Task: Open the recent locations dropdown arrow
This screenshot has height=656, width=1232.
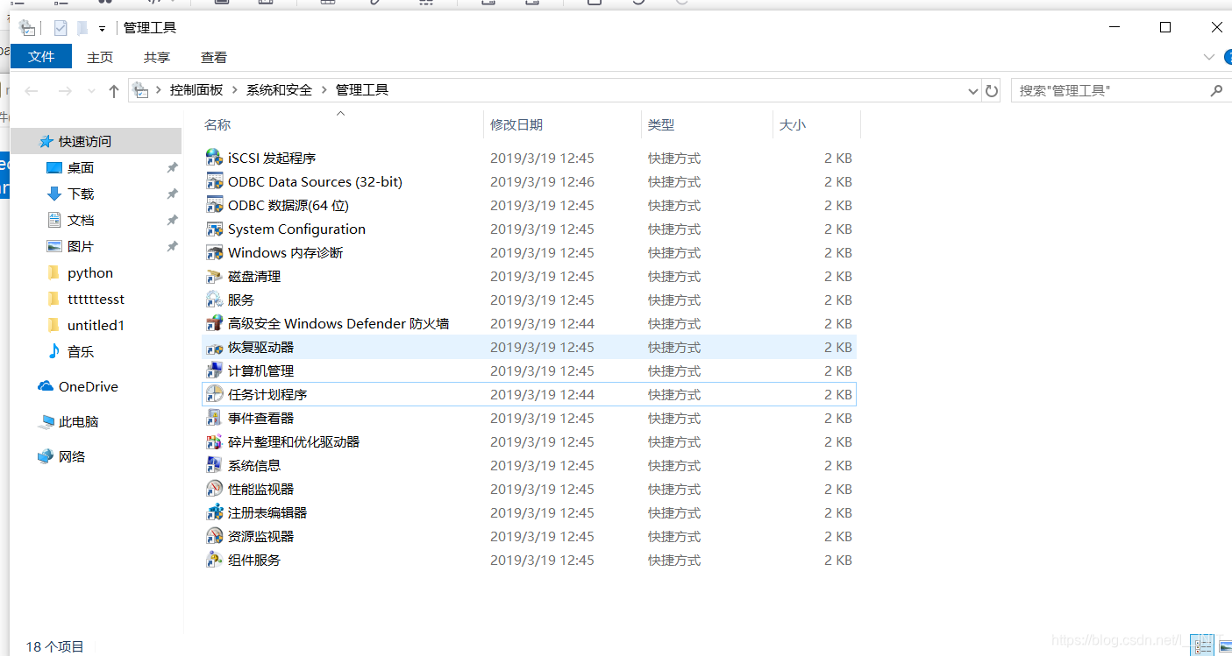Action: coord(91,91)
